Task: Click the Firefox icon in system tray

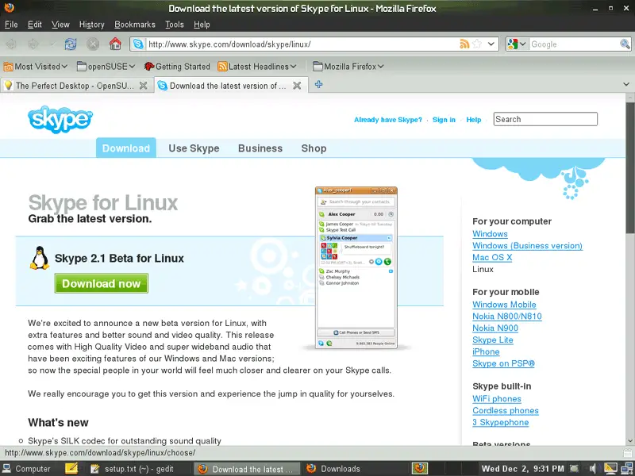Action: [420, 468]
